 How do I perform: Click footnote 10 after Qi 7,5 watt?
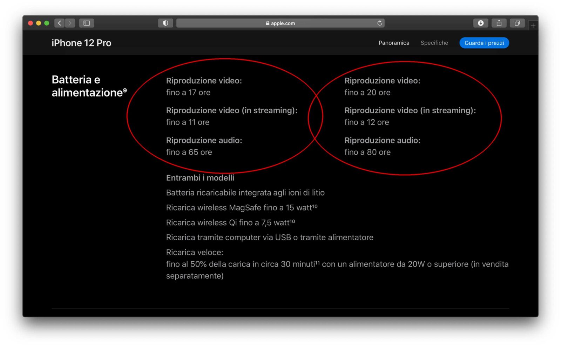292,221
